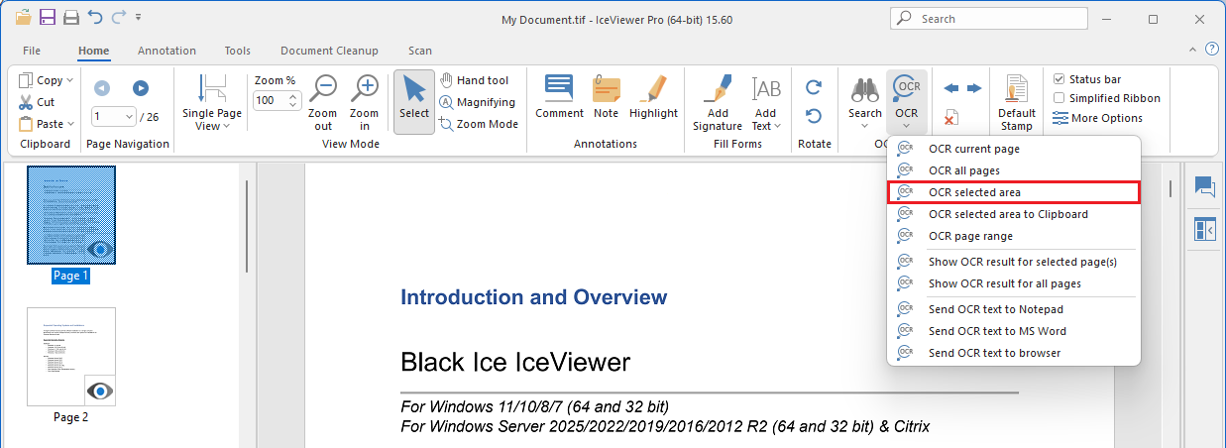Send OCR text to browser
Image resolution: width=1226 pixels, height=448 pixels.
click(1014, 353)
